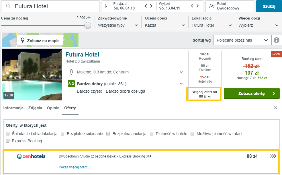Click the next arrival date arrow

[x=154, y=6]
